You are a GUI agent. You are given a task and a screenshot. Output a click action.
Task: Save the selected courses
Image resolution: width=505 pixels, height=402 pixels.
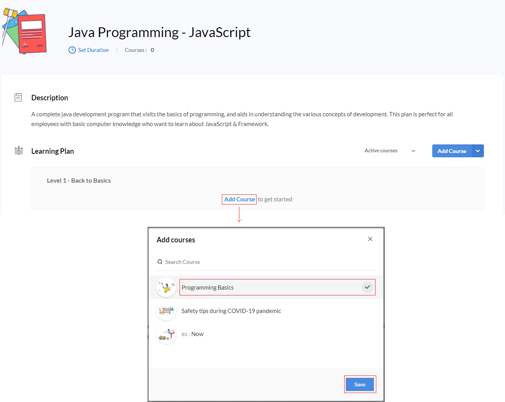coord(360,384)
